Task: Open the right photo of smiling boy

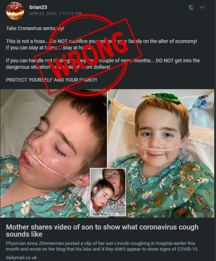Action: click(161, 153)
